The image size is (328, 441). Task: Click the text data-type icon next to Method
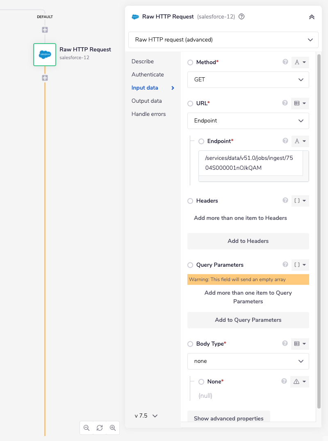click(300, 62)
